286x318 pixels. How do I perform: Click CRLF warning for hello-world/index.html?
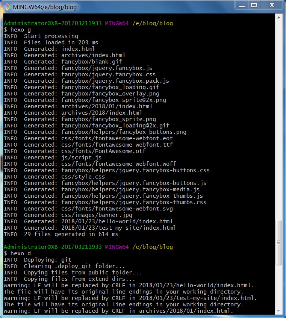click(129, 285)
